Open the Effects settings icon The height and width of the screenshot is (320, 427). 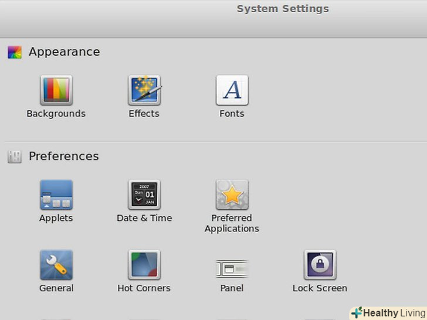(x=144, y=90)
